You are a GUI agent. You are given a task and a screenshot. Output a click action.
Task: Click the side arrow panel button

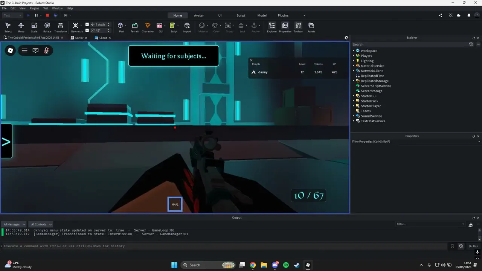point(6,142)
